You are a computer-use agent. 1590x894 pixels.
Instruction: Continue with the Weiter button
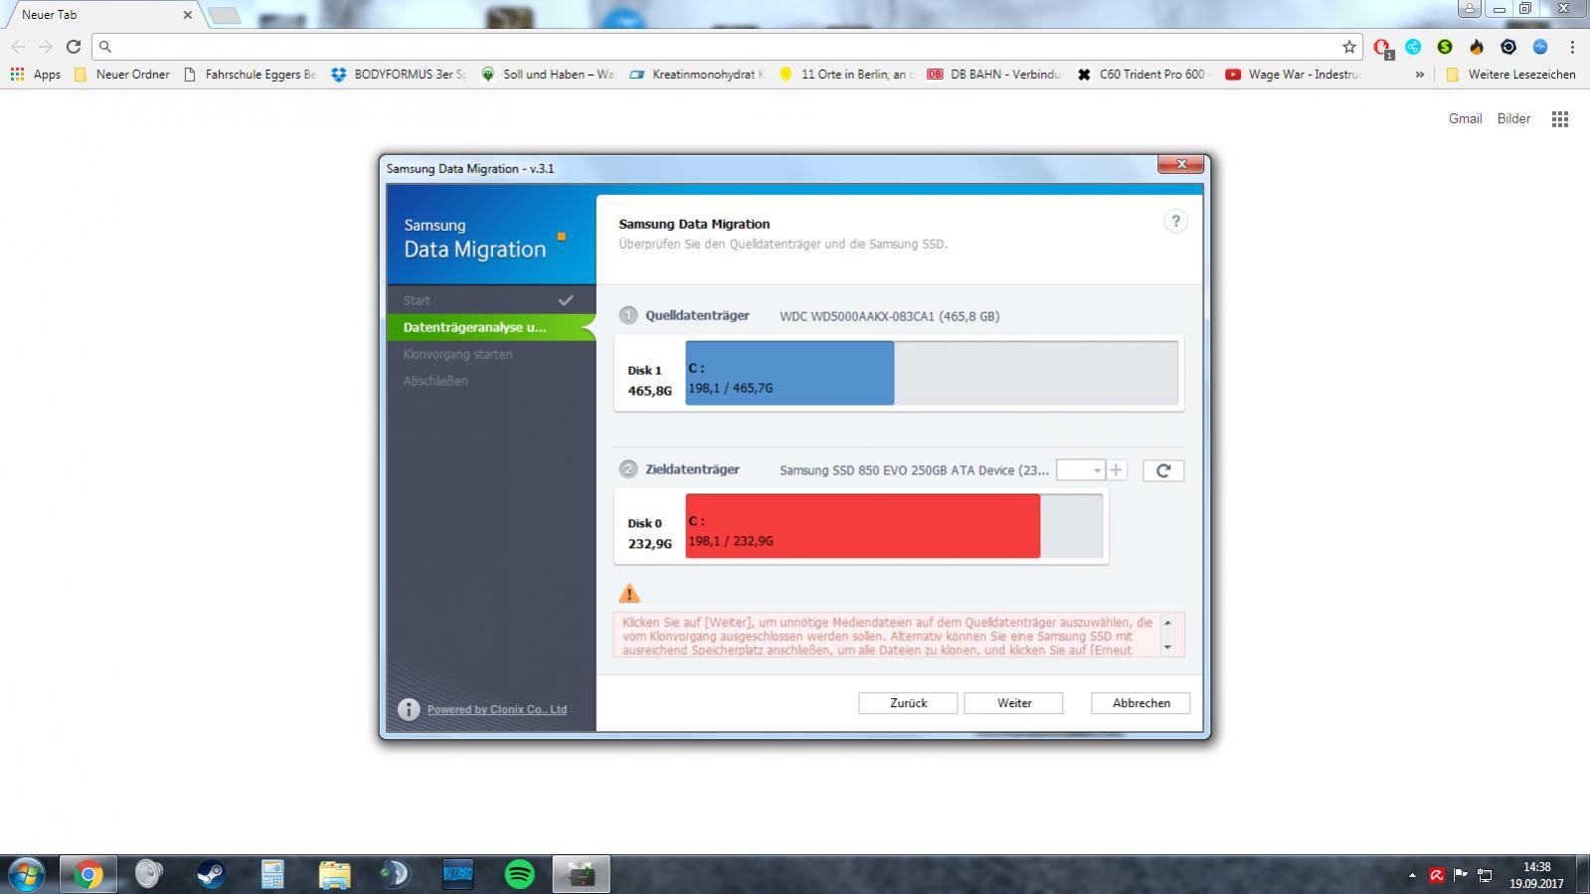click(x=1013, y=703)
